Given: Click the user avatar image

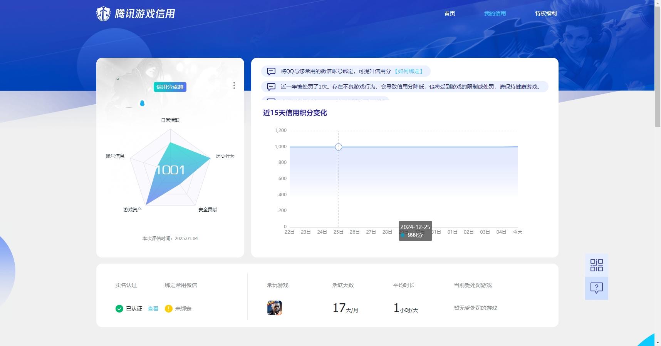Looking at the screenshot, I should pos(129,90).
